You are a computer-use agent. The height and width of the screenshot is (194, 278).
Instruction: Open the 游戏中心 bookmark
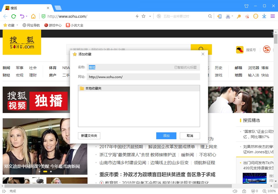coord(53,25)
